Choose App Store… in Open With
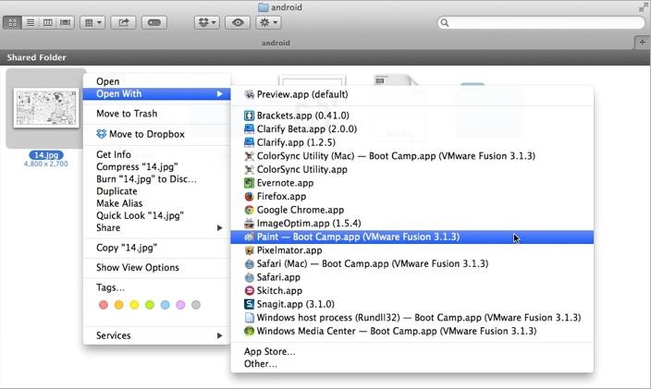The height and width of the screenshot is (389, 651). [411, 351]
